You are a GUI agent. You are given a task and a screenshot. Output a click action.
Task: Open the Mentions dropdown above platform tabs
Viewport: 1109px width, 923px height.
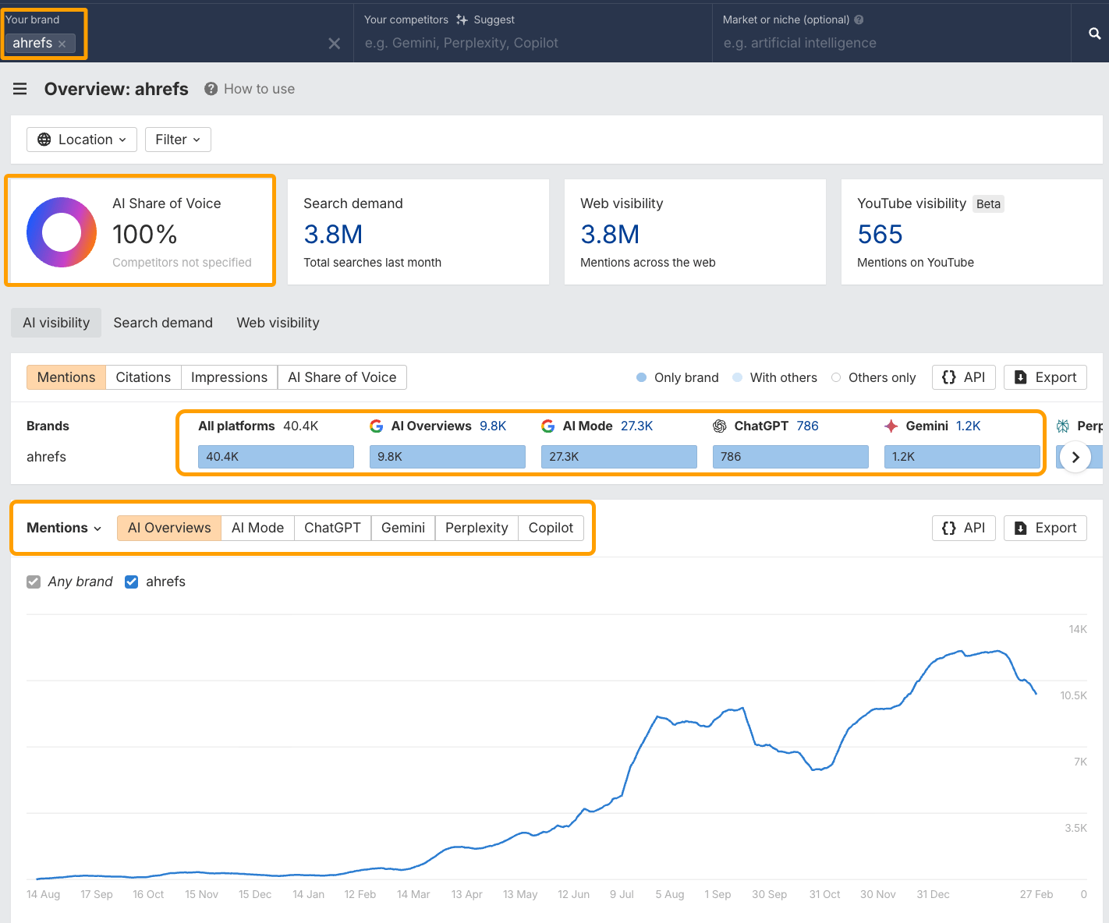[62, 528]
